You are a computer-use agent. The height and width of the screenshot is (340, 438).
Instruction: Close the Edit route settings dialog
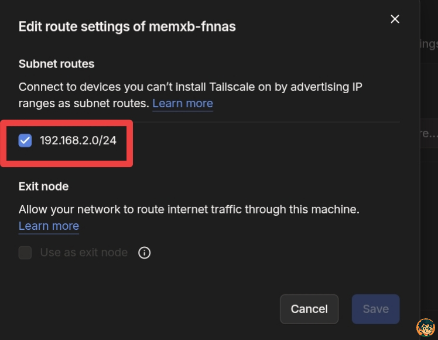click(395, 19)
